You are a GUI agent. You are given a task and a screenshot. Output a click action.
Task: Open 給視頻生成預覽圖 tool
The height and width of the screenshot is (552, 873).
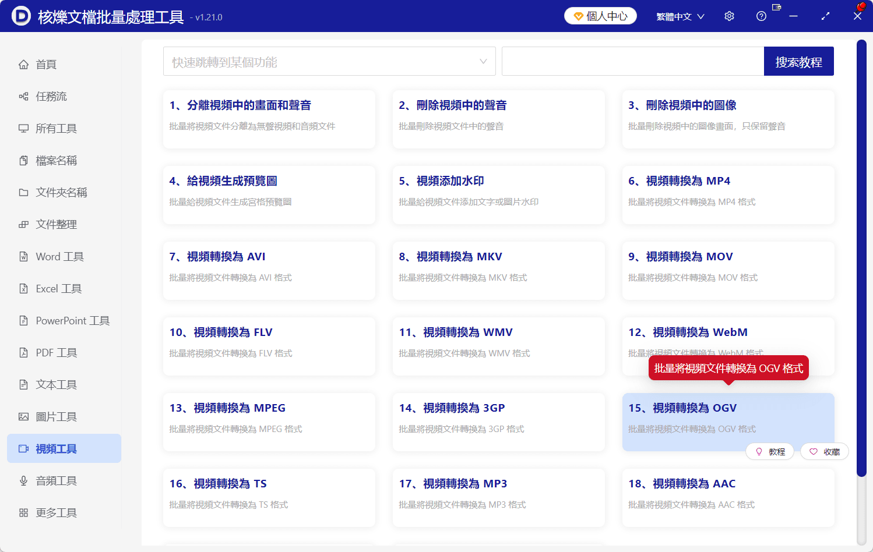(x=269, y=195)
